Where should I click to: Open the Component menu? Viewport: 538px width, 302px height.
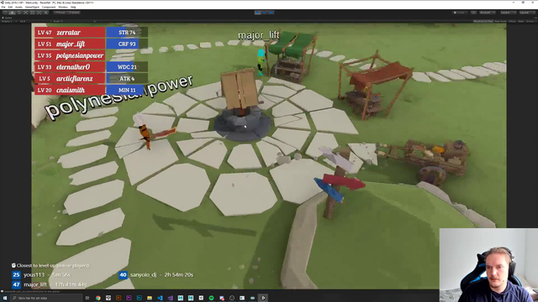click(49, 7)
